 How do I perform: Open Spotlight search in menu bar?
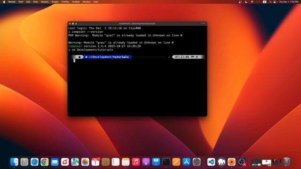tap(270, 2)
